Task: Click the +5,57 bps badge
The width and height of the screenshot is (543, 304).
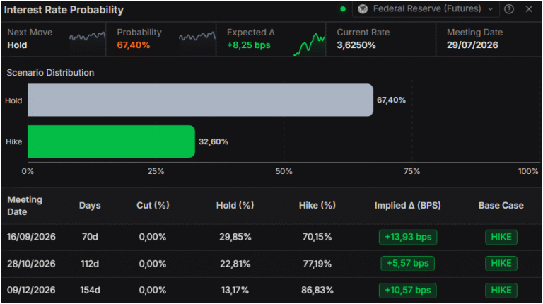Action: 407,264
